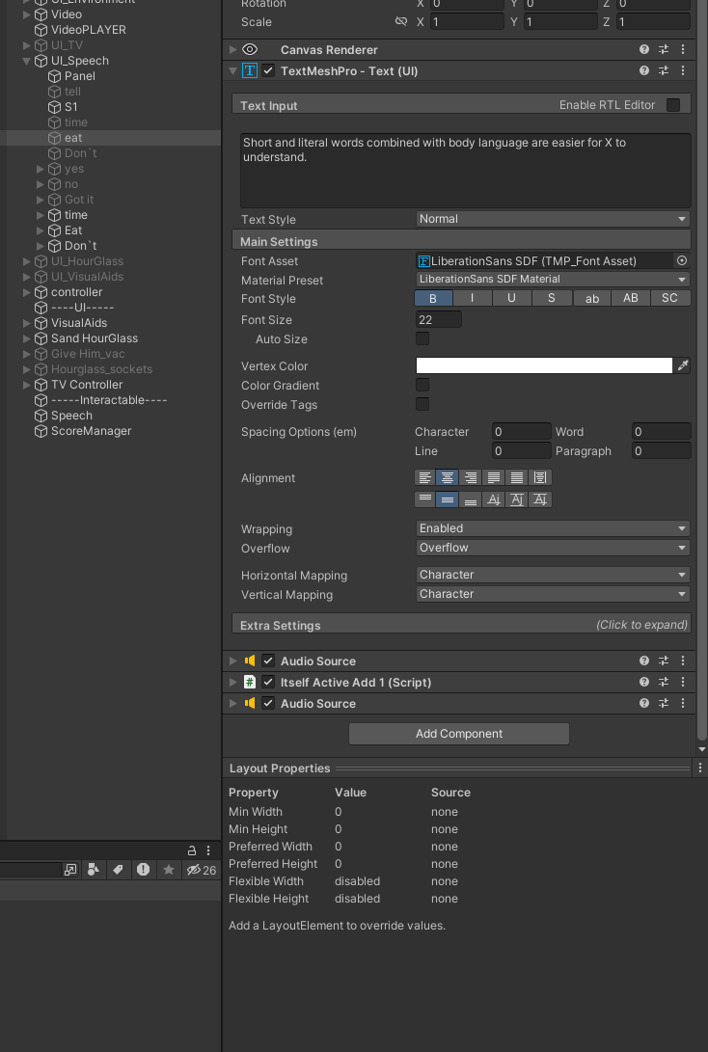Open Vertical Mapping dropdown
The height and width of the screenshot is (1052, 708).
click(x=553, y=594)
